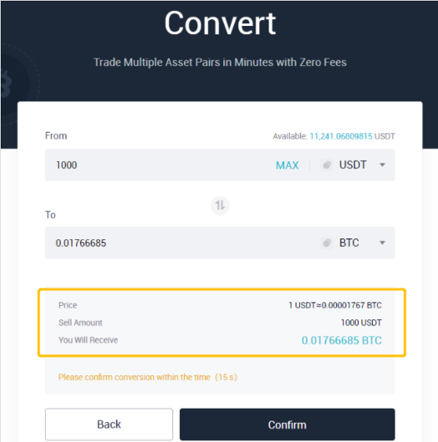Open the BTC currency dropdown arrow
Image resolution: width=438 pixels, height=442 pixels.
click(382, 243)
